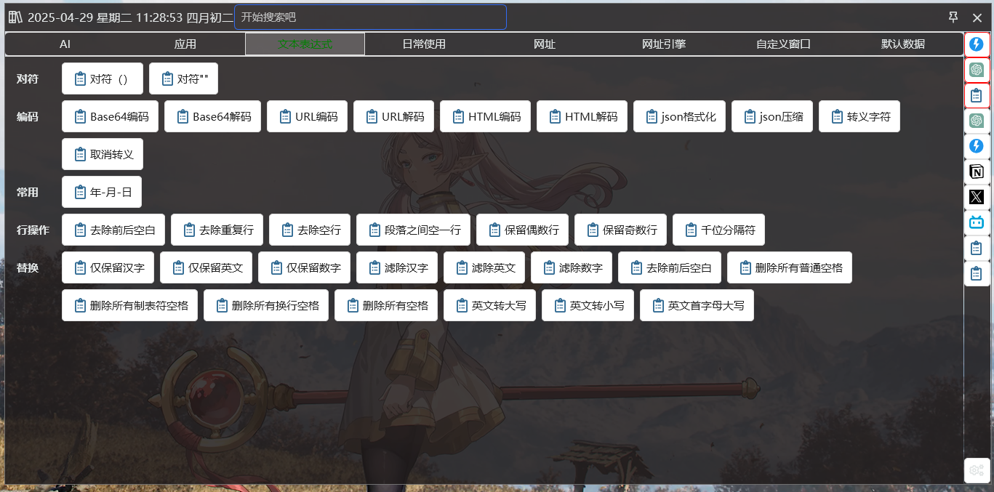Screen dimensions: 994x492
Task: Open the 默认数据 tab
Action: 903,44
